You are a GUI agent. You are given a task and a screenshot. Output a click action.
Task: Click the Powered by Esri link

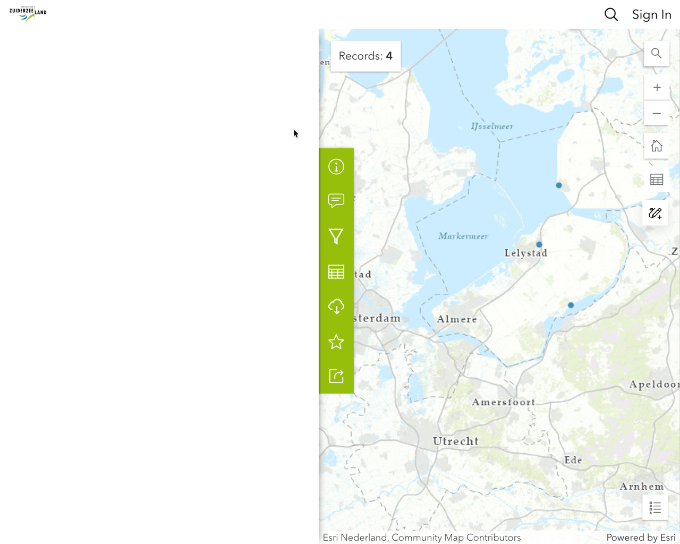click(x=641, y=538)
